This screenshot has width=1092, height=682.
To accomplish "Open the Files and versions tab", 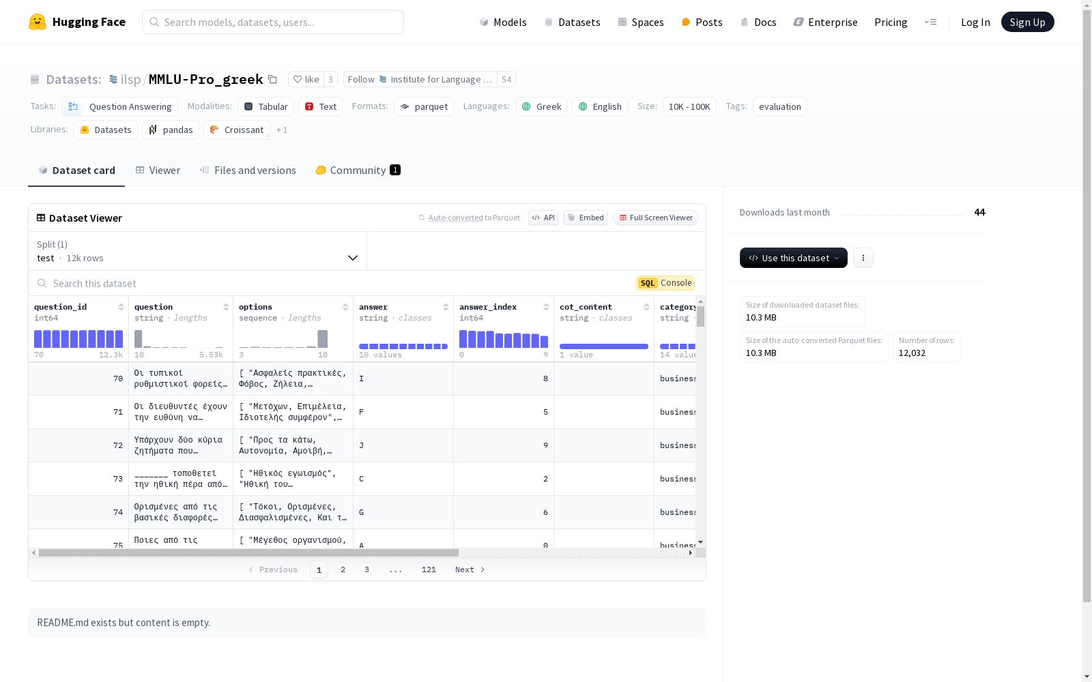I will pyautogui.click(x=248, y=170).
